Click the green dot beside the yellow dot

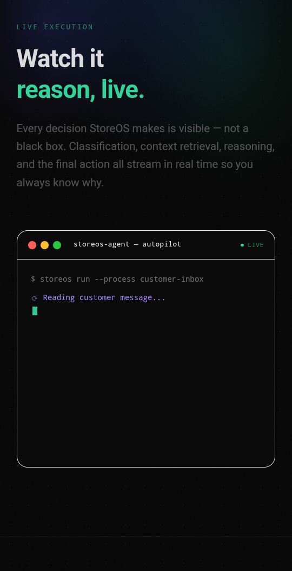57,245
